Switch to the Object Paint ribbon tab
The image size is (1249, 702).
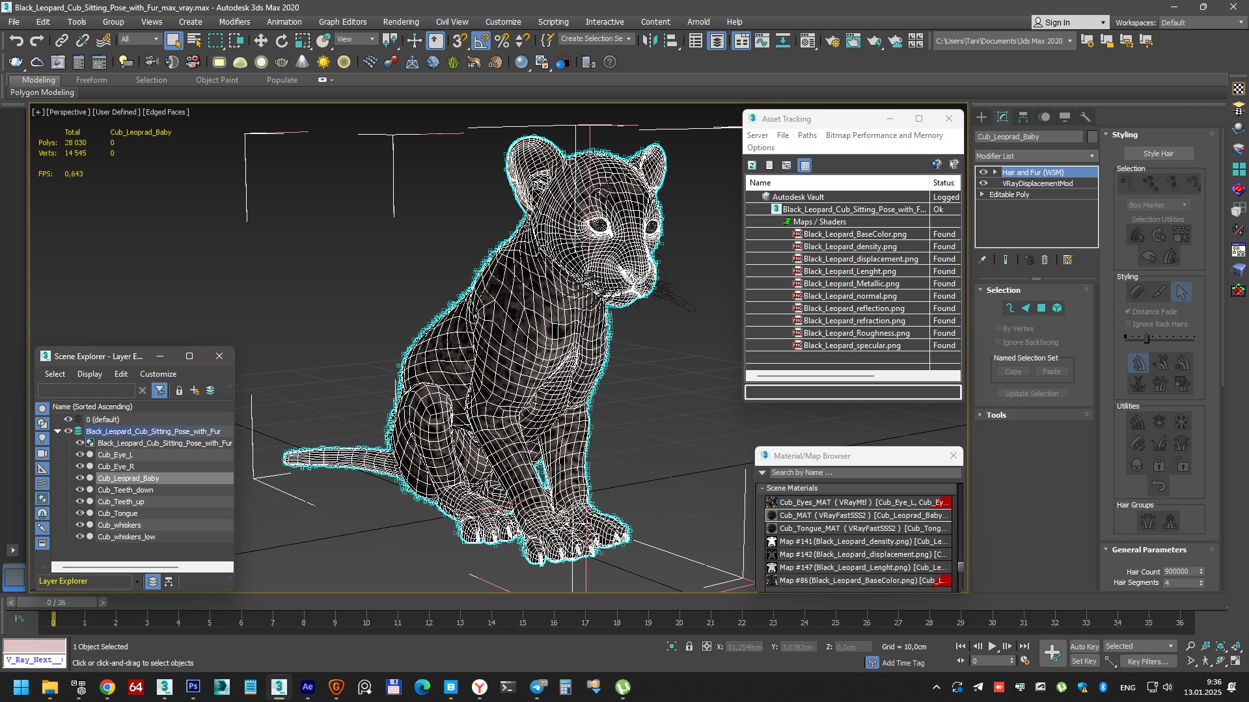click(x=217, y=80)
